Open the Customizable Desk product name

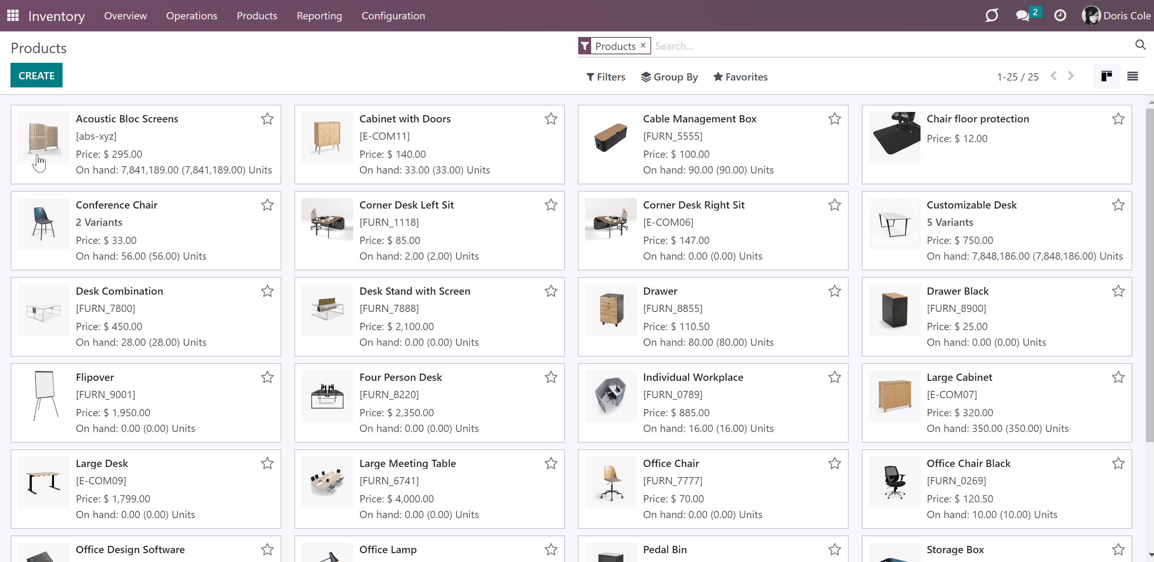(x=972, y=205)
